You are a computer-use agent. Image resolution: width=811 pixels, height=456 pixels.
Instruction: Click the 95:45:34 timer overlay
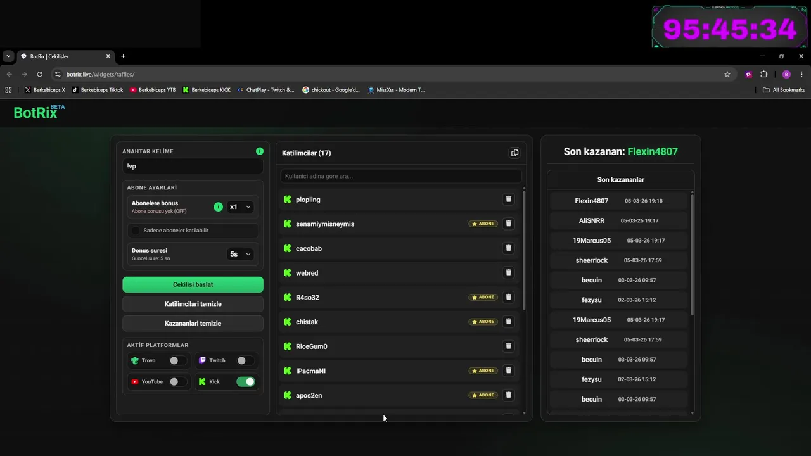point(729,28)
